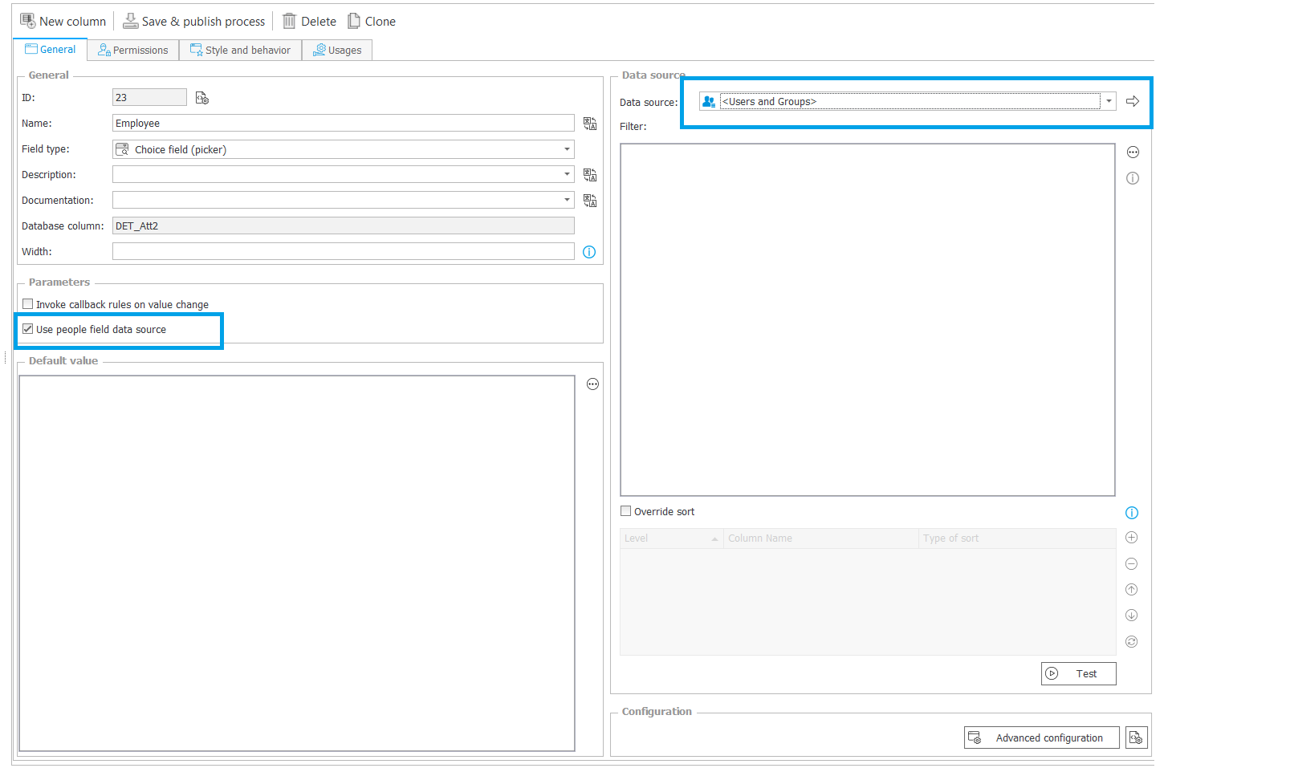Screen dimensions: 1294x768
Task: Switch to the Permissions tab
Action: pyautogui.click(x=133, y=50)
